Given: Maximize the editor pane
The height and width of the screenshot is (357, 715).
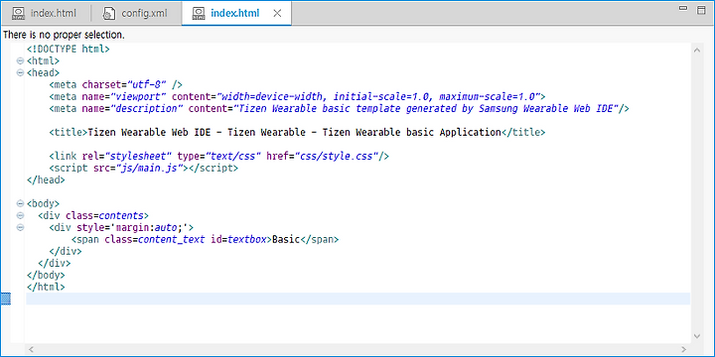Looking at the screenshot, I should [701, 10].
